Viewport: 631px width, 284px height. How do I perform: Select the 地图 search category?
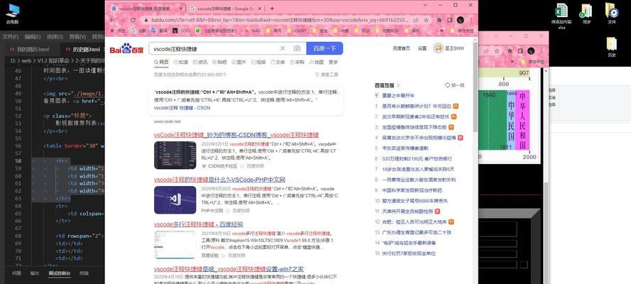317,62
